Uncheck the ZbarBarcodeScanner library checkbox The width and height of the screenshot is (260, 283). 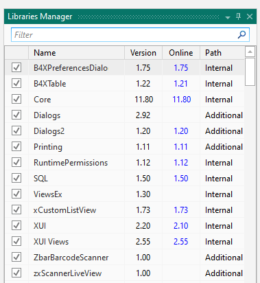tap(16, 257)
